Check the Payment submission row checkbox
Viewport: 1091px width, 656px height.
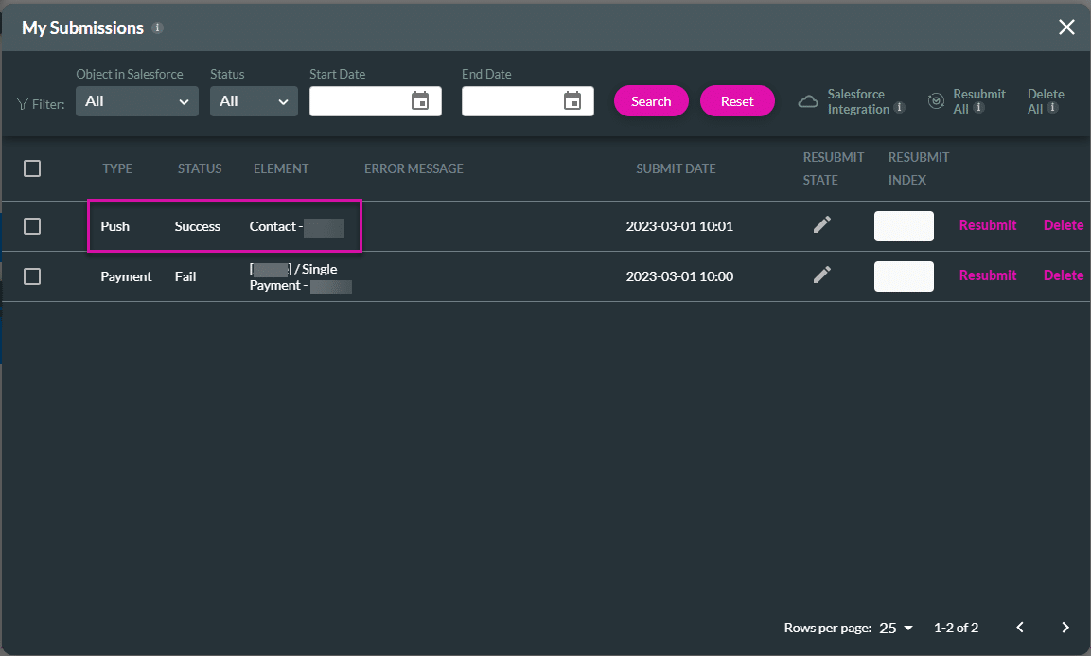(32, 276)
